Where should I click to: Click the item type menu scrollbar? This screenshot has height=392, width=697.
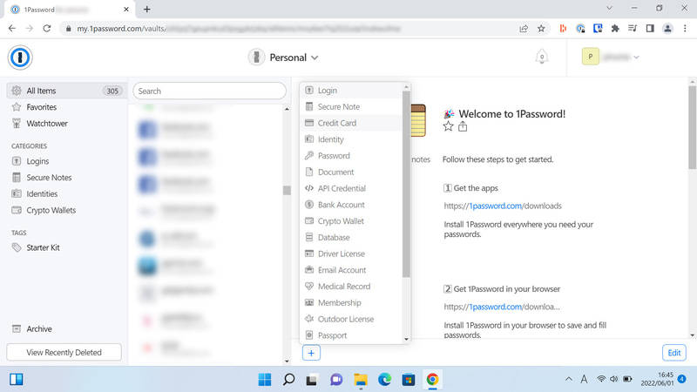click(x=406, y=185)
